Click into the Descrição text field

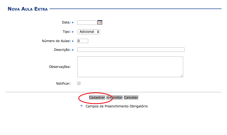(x=131, y=50)
